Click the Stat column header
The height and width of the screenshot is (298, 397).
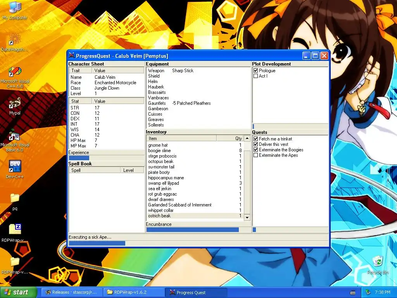click(80, 101)
